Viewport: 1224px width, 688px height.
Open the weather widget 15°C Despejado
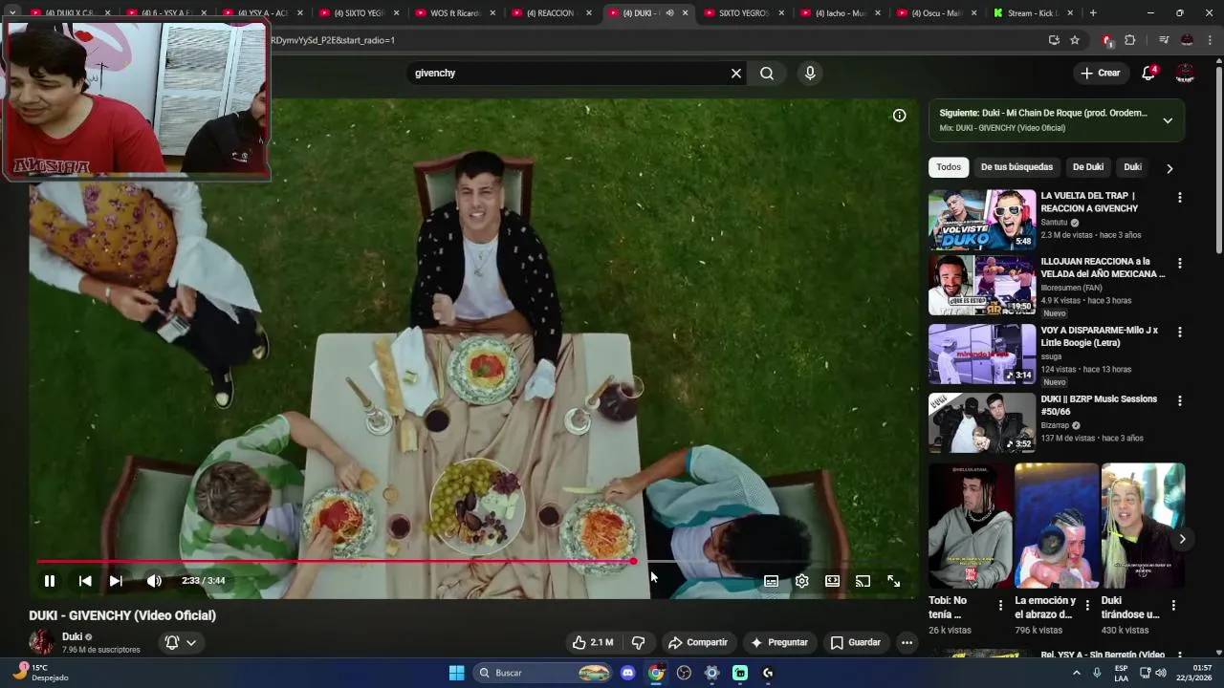[x=40, y=673]
